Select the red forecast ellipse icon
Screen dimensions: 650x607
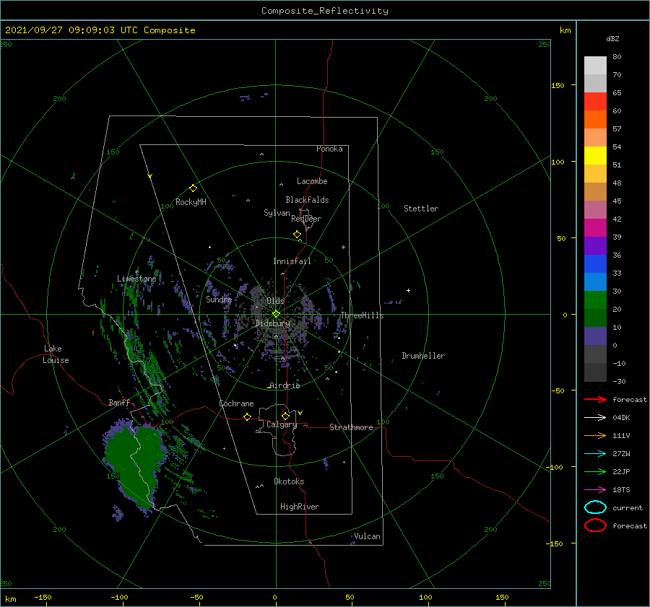tap(595, 525)
